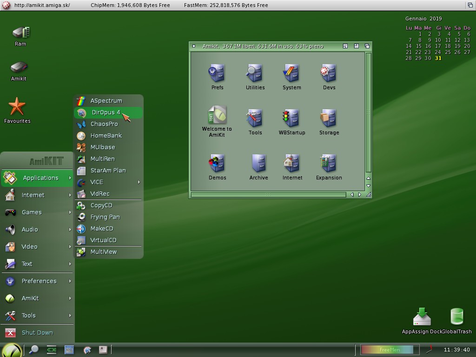Click the Favourites star icon

tap(17, 107)
